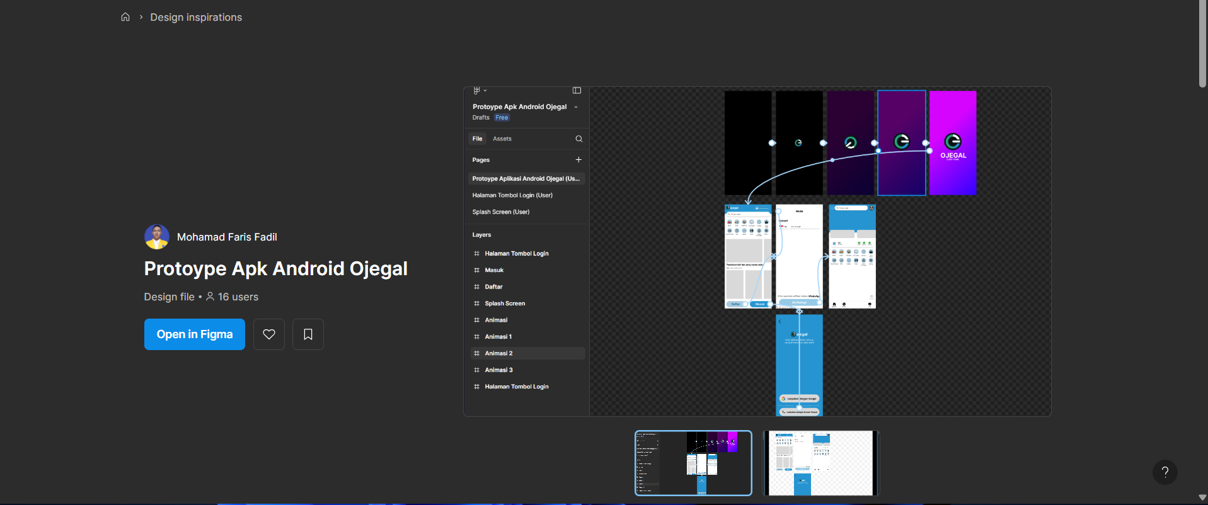Click the home breadcrumb icon

(x=125, y=17)
